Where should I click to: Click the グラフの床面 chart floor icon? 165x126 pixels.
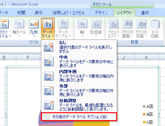click(141, 24)
